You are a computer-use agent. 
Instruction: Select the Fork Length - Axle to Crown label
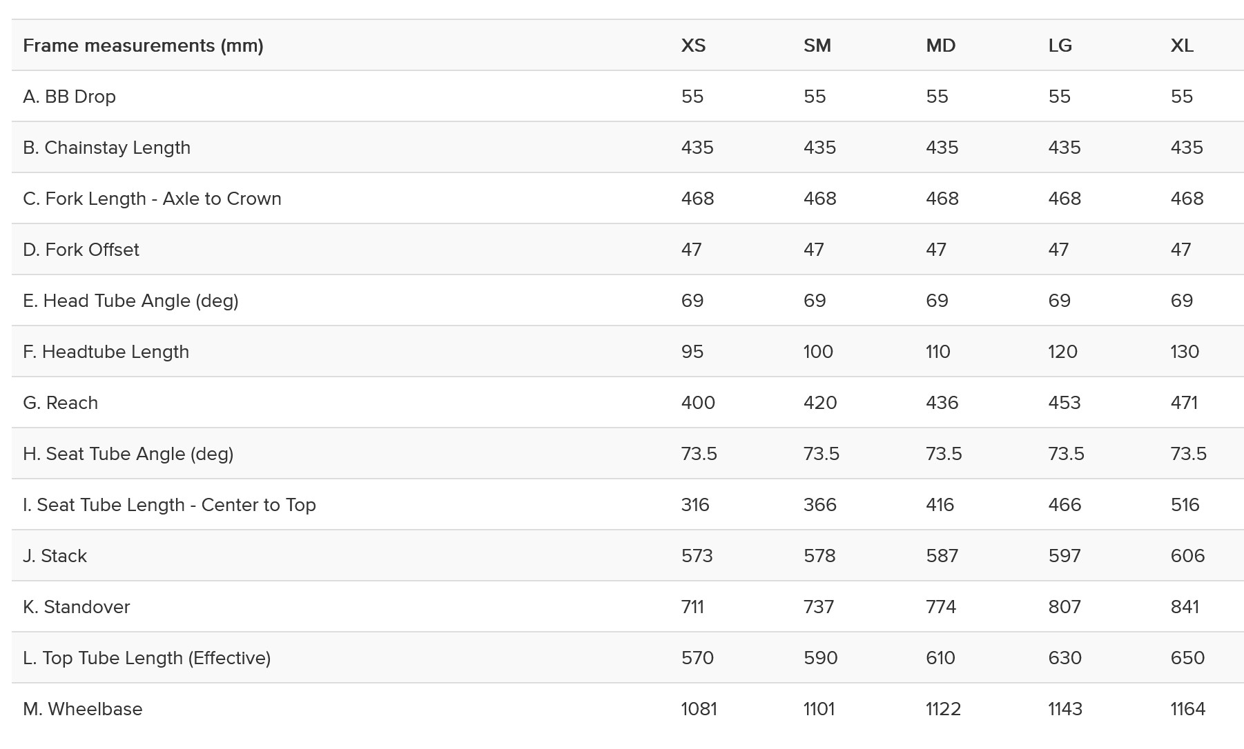point(152,199)
